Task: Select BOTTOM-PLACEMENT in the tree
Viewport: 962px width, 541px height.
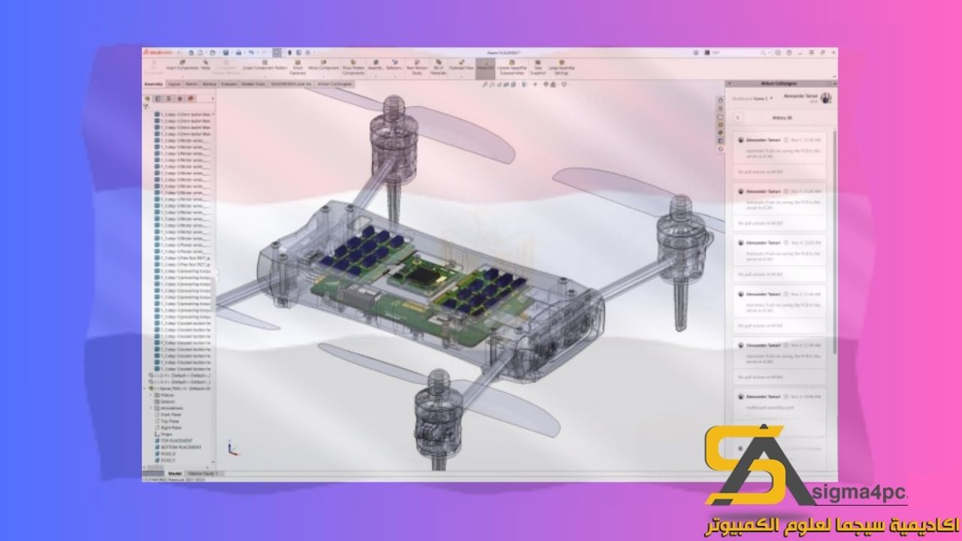Action: click(x=179, y=447)
